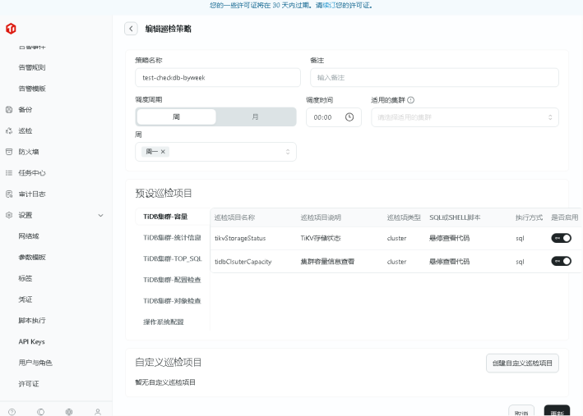Open 任务中心 in the sidebar
The image size is (583, 416).
click(x=31, y=173)
